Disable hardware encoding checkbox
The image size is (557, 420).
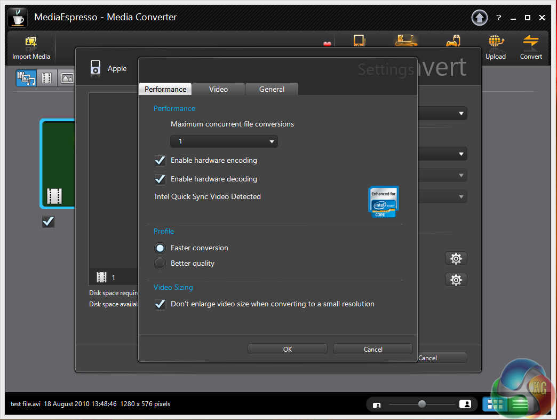click(160, 161)
